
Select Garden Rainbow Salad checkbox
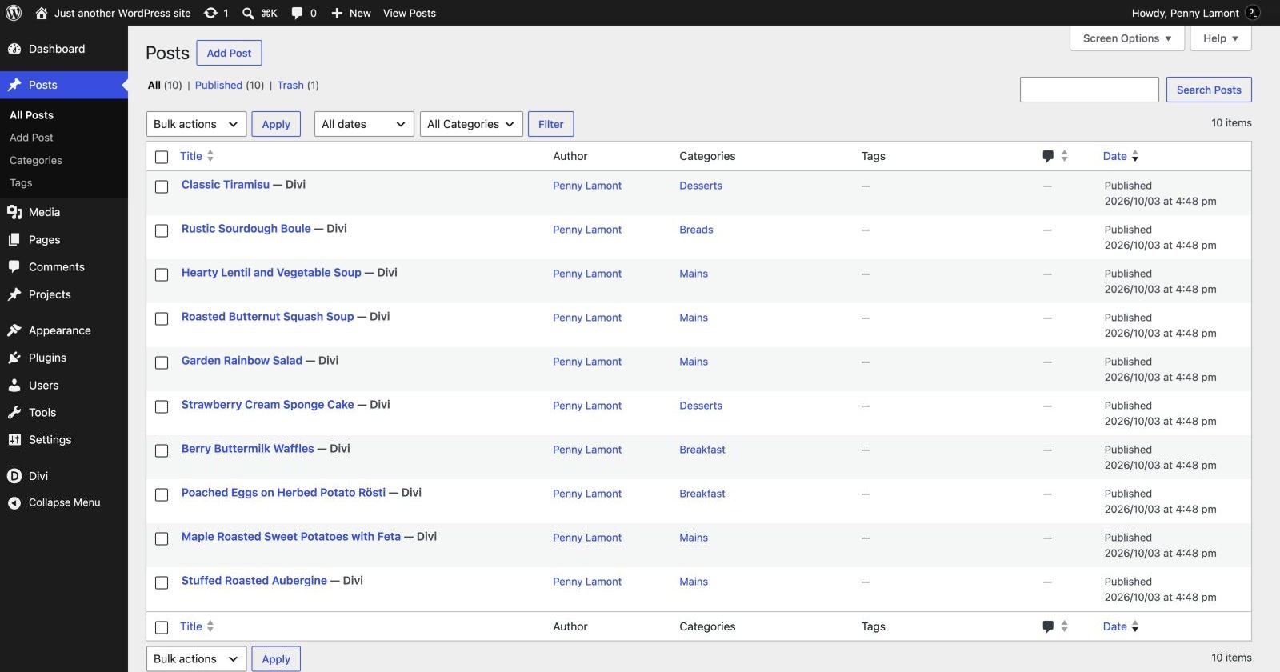click(x=162, y=362)
